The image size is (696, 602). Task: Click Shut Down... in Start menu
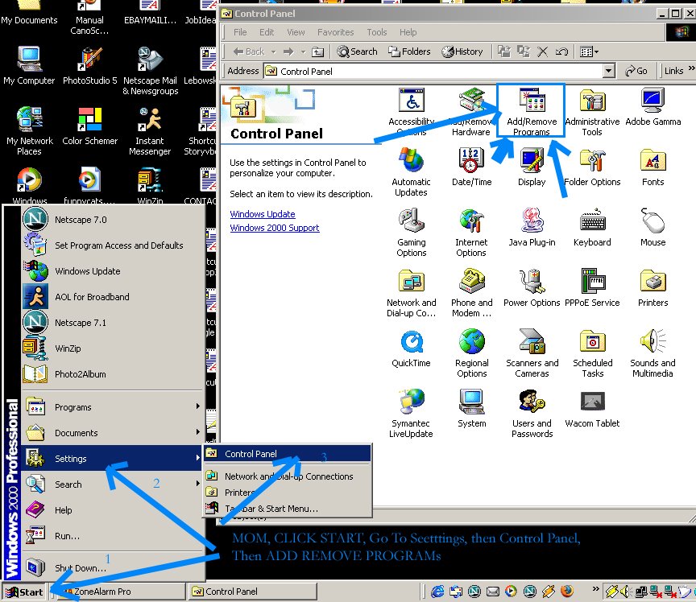tap(113, 567)
